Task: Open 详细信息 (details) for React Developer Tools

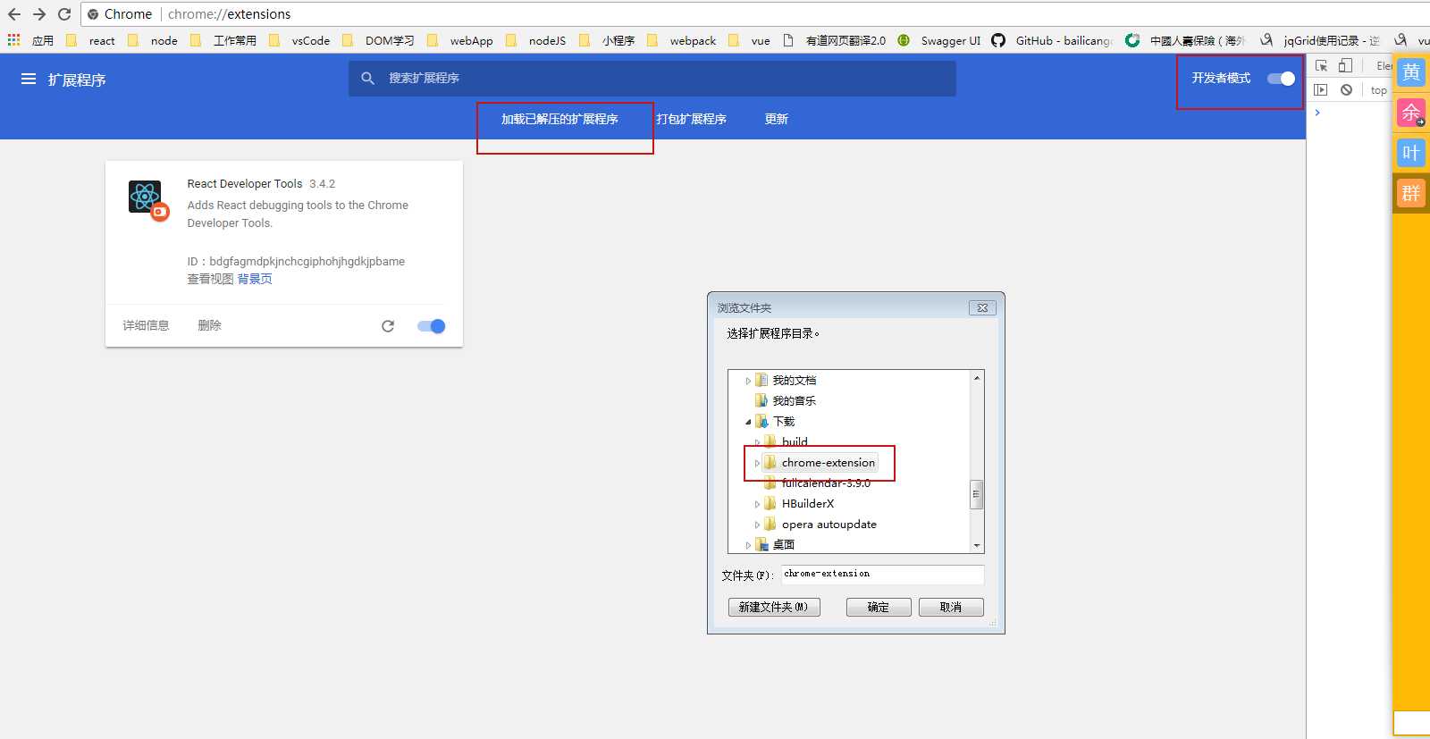Action: point(146,325)
